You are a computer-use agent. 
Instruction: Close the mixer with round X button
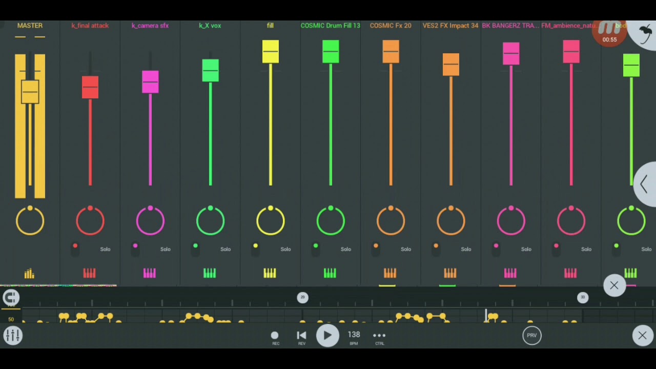614,285
